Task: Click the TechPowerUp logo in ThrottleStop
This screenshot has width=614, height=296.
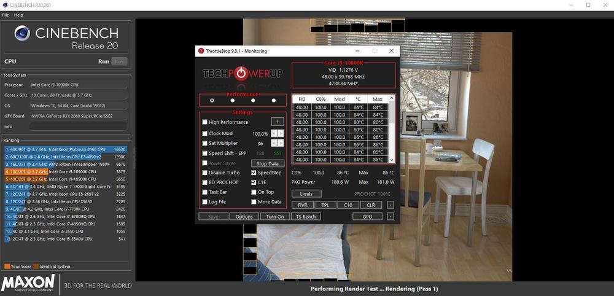Action: coord(243,74)
